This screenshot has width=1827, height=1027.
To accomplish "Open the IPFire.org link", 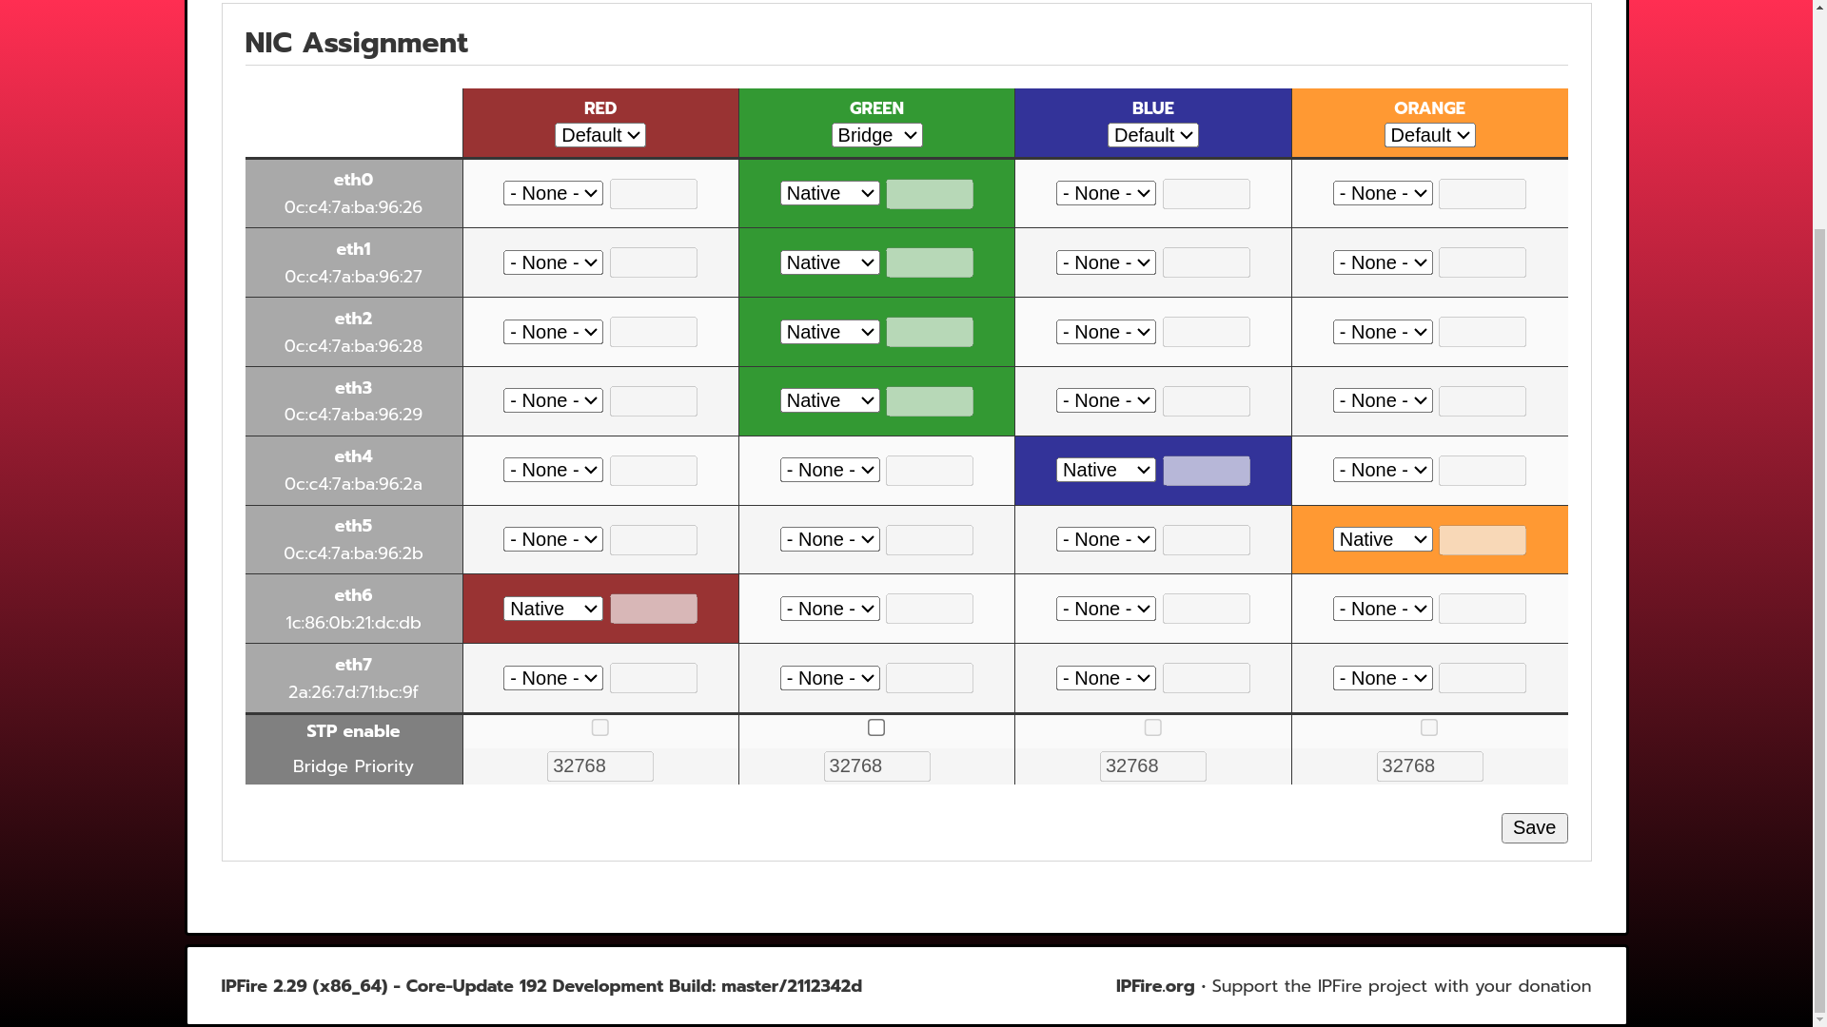I will (x=1155, y=986).
